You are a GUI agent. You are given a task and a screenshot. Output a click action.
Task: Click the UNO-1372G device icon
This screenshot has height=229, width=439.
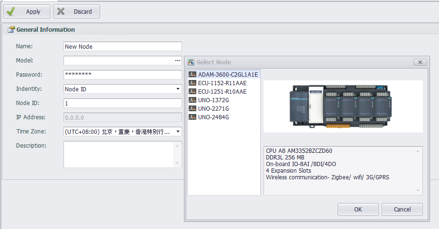[x=192, y=100]
